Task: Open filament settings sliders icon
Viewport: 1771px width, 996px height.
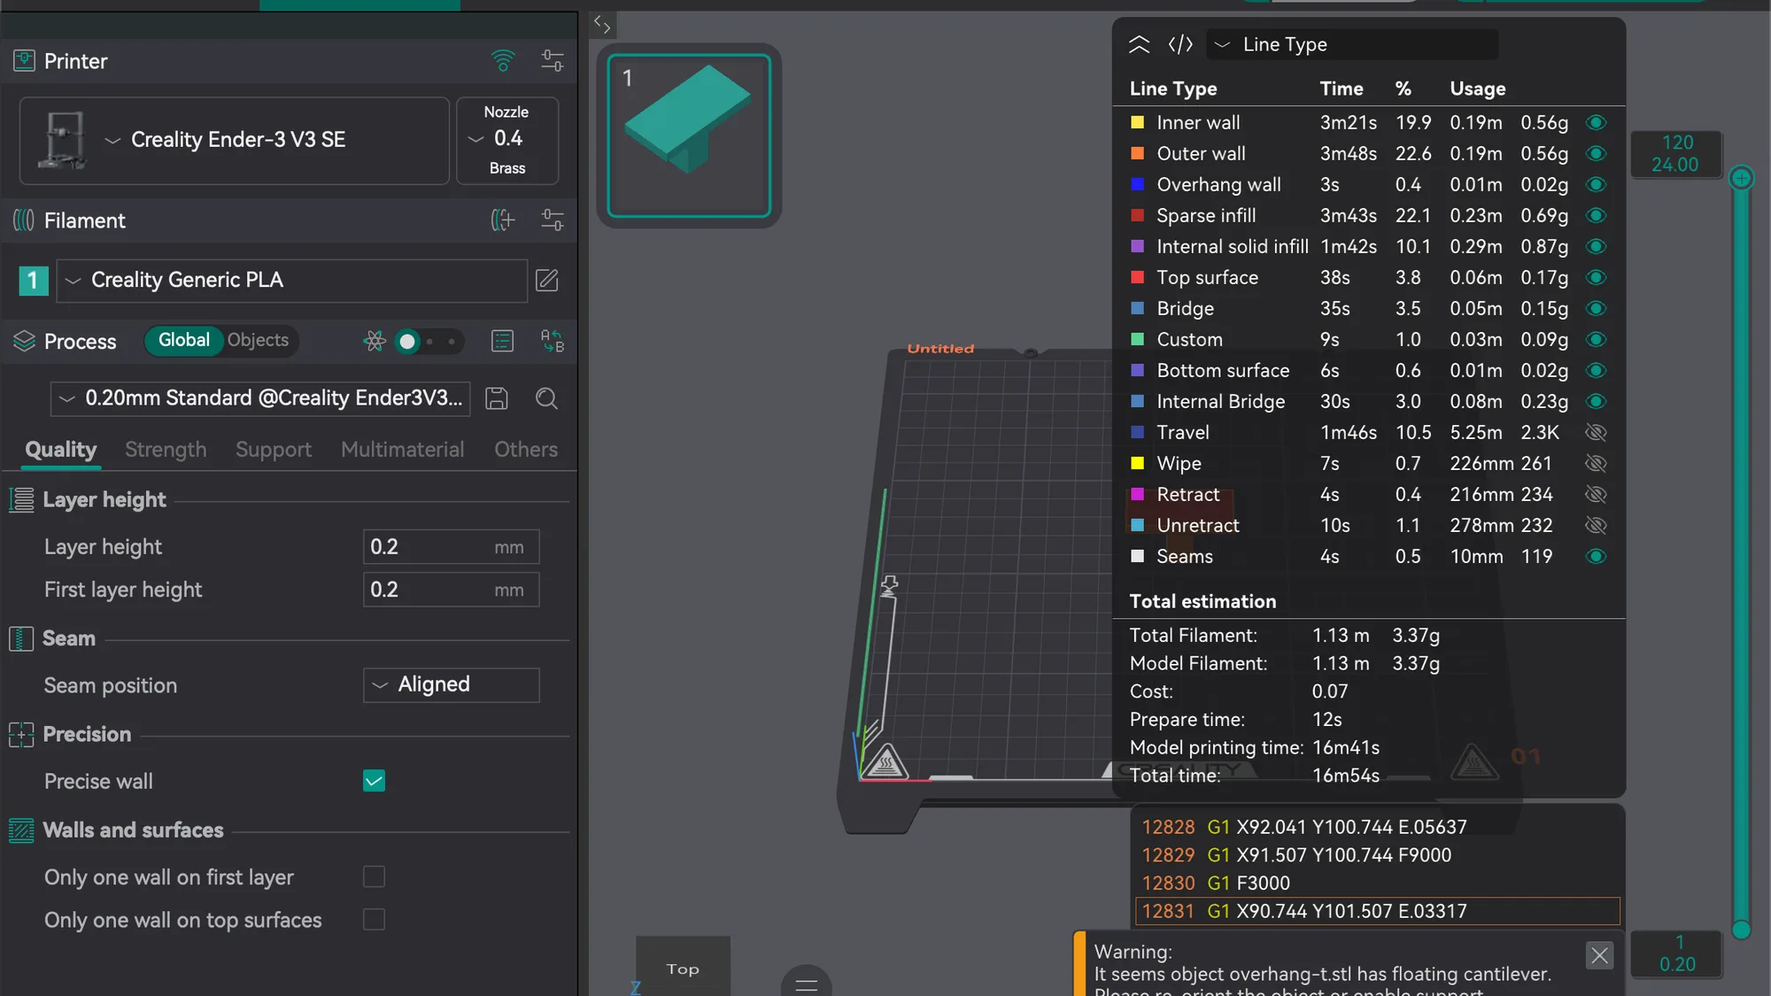Action: pyautogui.click(x=553, y=220)
